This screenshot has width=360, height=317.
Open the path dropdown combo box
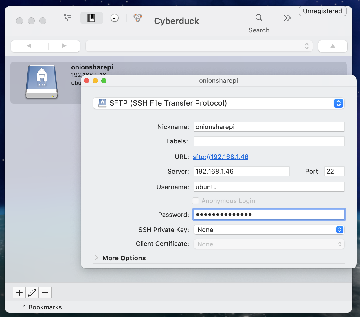199,46
